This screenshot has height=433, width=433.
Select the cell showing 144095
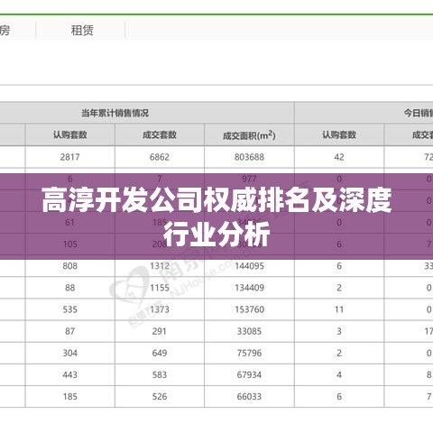tap(249, 266)
